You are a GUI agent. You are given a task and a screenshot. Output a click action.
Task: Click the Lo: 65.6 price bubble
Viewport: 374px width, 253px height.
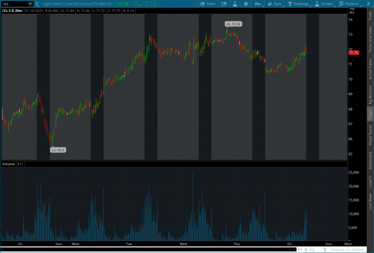coord(58,150)
